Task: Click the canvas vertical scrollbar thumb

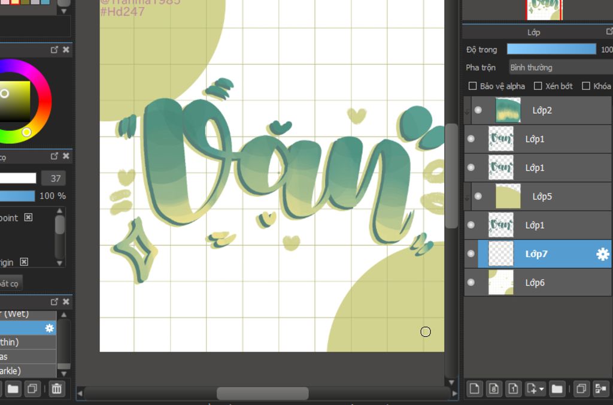Action: click(451, 176)
